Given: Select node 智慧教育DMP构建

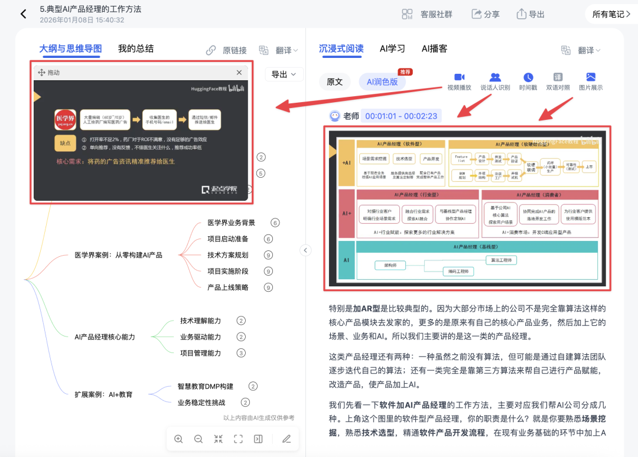Looking at the screenshot, I should [206, 387].
